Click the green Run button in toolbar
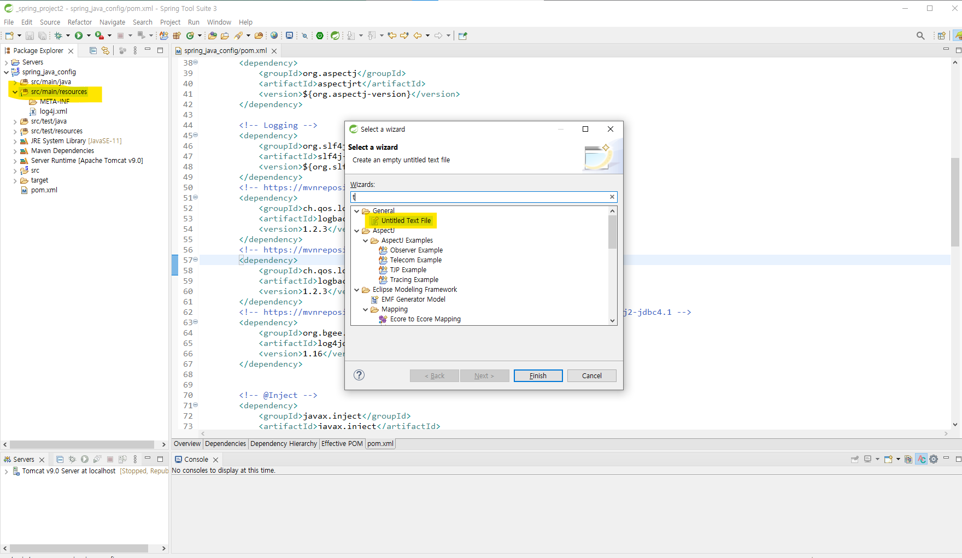Screen dimensions: 962x558 [x=79, y=36]
